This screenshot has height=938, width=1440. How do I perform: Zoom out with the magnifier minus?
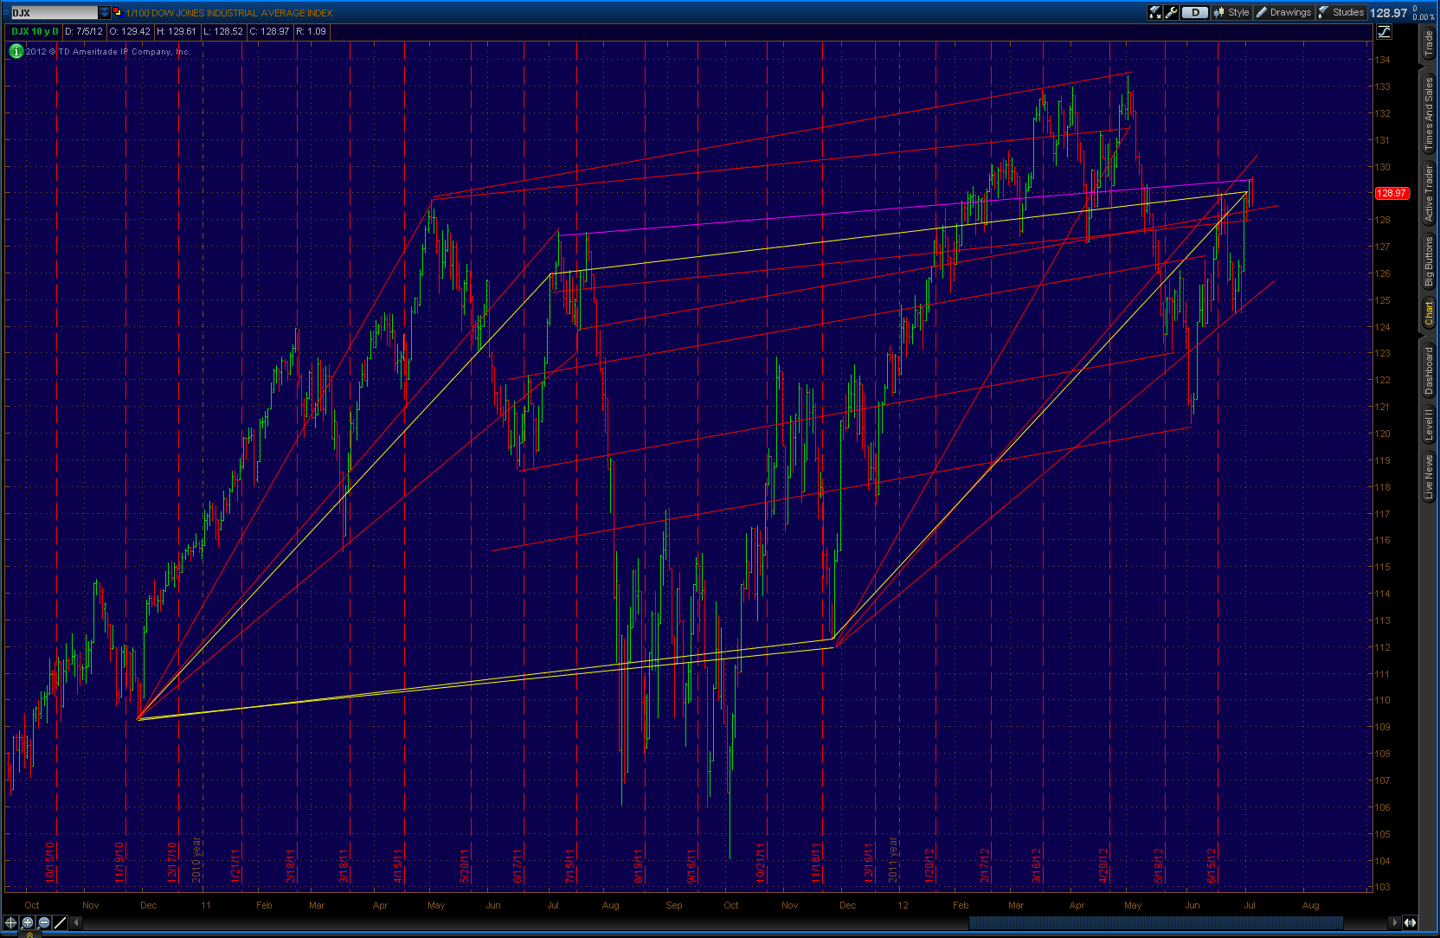43,922
